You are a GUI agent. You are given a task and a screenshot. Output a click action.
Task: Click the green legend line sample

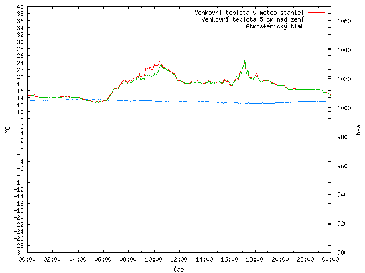coord(316,19)
